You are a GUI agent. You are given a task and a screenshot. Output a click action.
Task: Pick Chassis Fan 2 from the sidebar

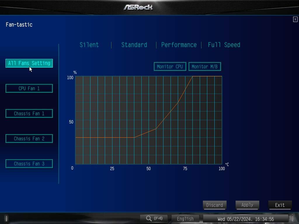point(29,139)
